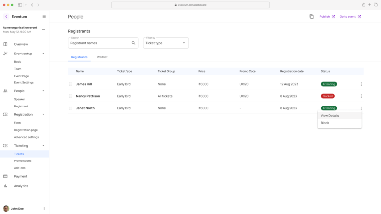The image size is (381, 214).
Task: Open the Ticket type filter dropdown
Action: 166,43
